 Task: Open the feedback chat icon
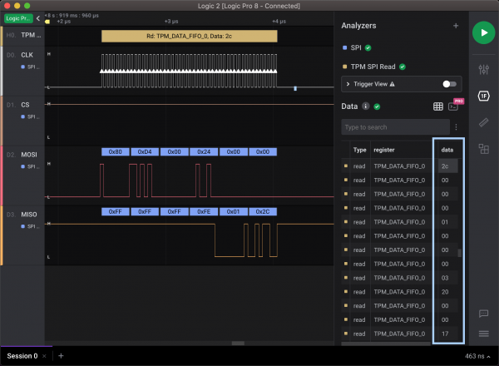click(x=483, y=314)
